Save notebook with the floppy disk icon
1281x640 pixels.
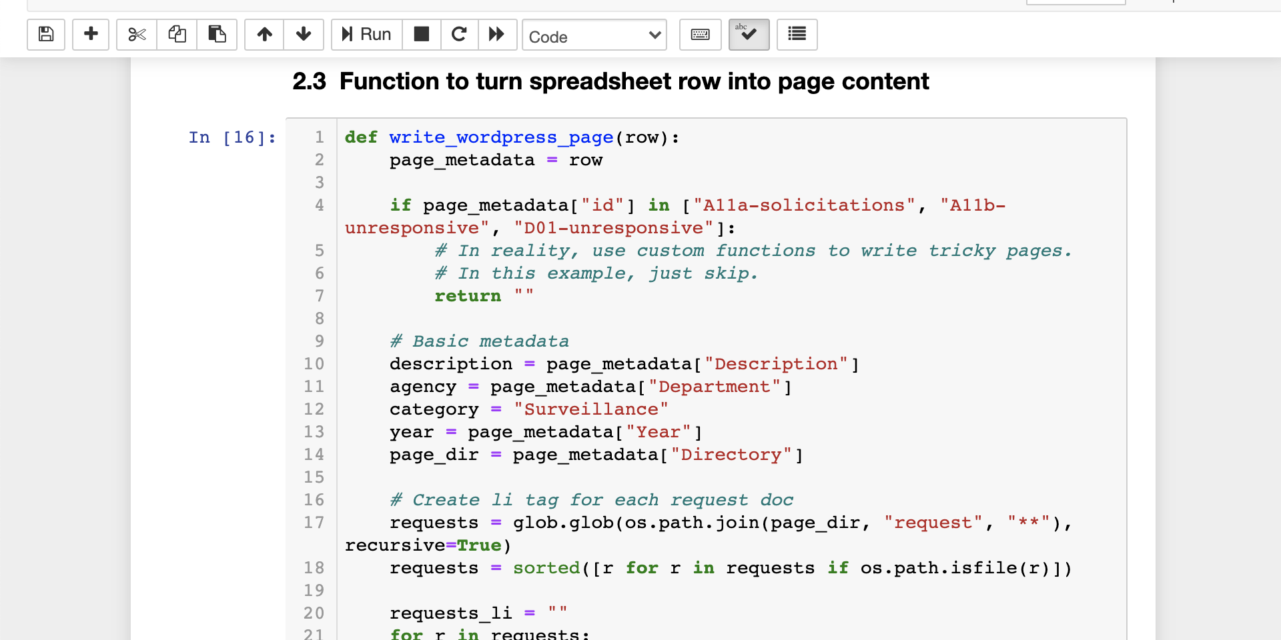point(46,34)
